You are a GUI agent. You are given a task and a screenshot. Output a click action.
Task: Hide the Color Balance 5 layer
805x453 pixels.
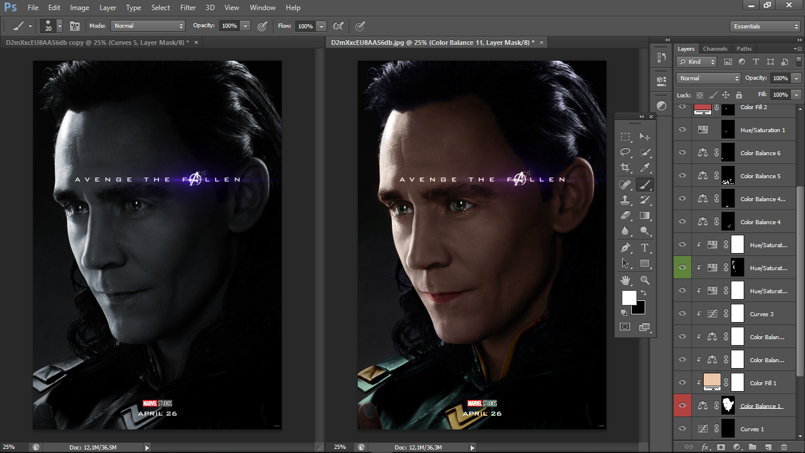pyautogui.click(x=682, y=176)
